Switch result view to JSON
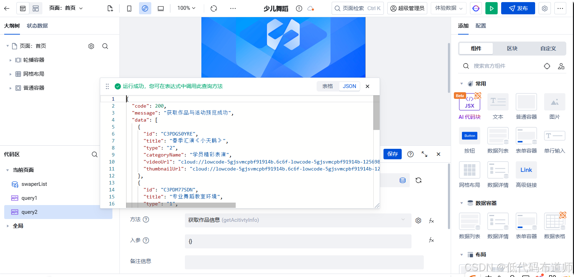The height and width of the screenshot is (277, 574). pyautogui.click(x=350, y=86)
